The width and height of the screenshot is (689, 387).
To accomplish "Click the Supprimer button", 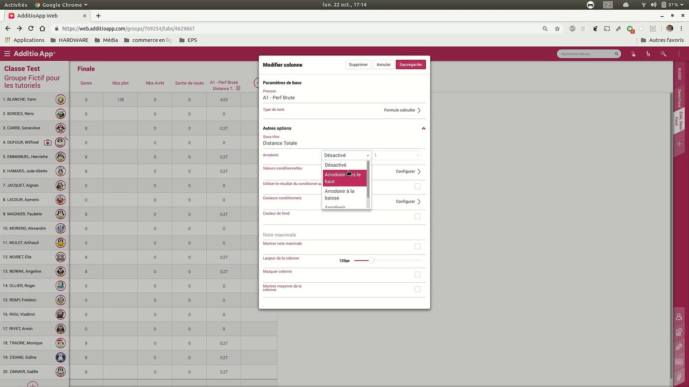I will [x=358, y=64].
